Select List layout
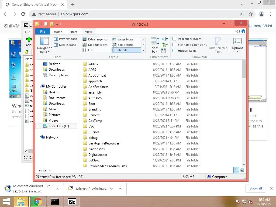 click(88, 50)
